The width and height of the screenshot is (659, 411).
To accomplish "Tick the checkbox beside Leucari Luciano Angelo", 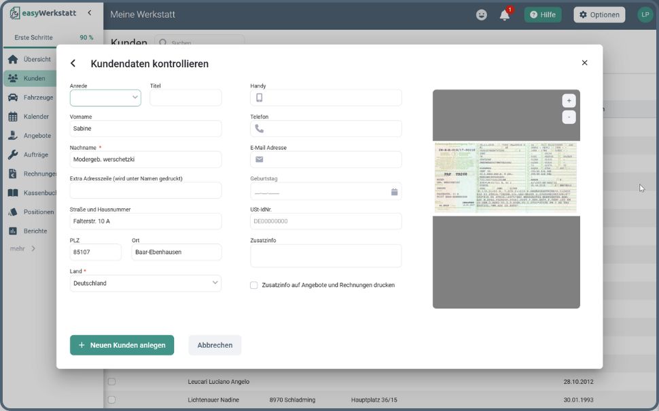I will (112, 382).
